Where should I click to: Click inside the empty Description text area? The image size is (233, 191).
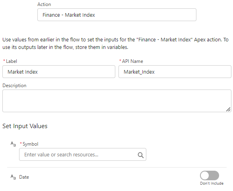tap(117, 101)
